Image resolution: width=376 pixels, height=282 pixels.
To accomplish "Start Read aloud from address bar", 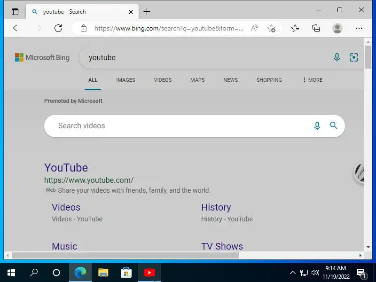I will point(254,28).
